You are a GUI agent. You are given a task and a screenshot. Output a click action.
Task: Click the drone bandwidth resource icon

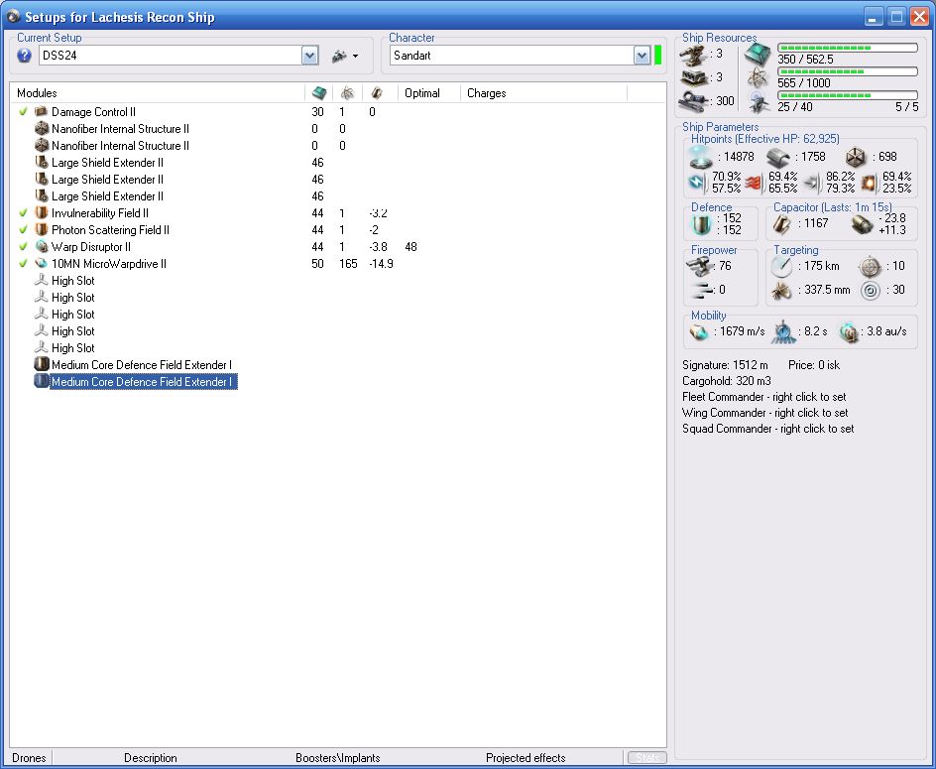pos(760,101)
